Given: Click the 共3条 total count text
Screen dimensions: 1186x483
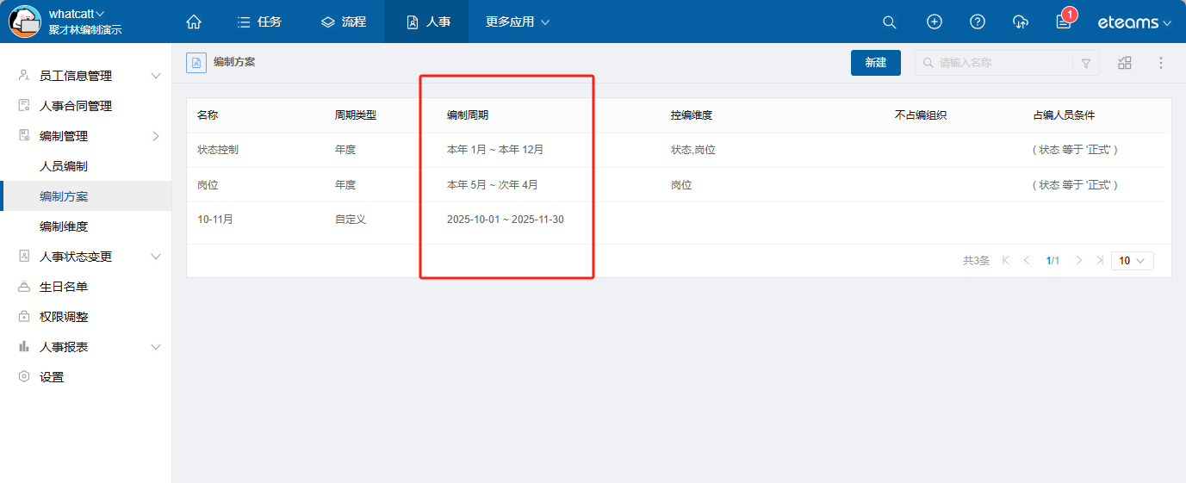Looking at the screenshot, I should [976, 260].
